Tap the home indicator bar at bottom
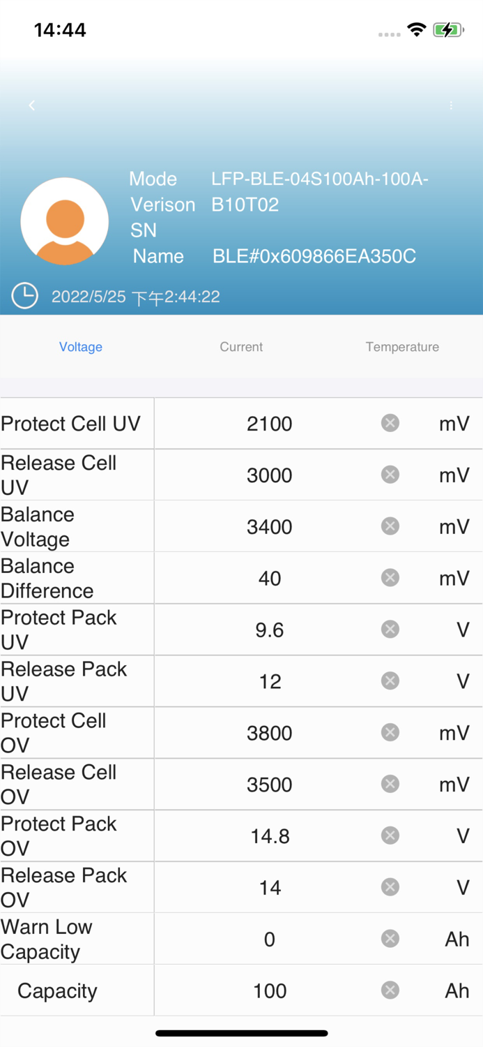 click(241, 1033)
